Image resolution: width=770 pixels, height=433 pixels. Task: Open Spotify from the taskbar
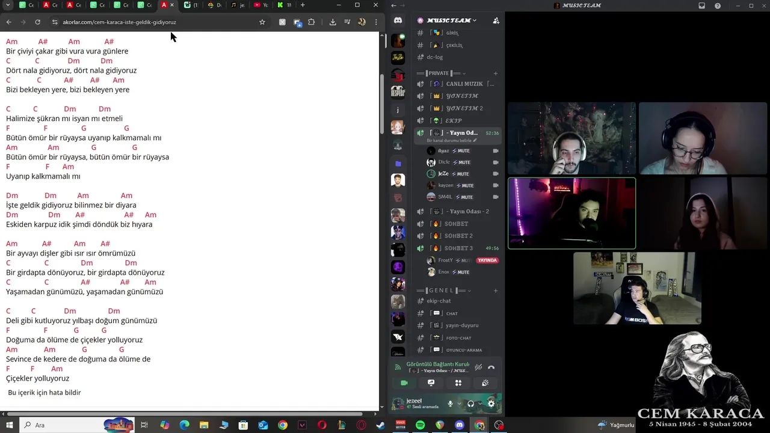[420, 425]
